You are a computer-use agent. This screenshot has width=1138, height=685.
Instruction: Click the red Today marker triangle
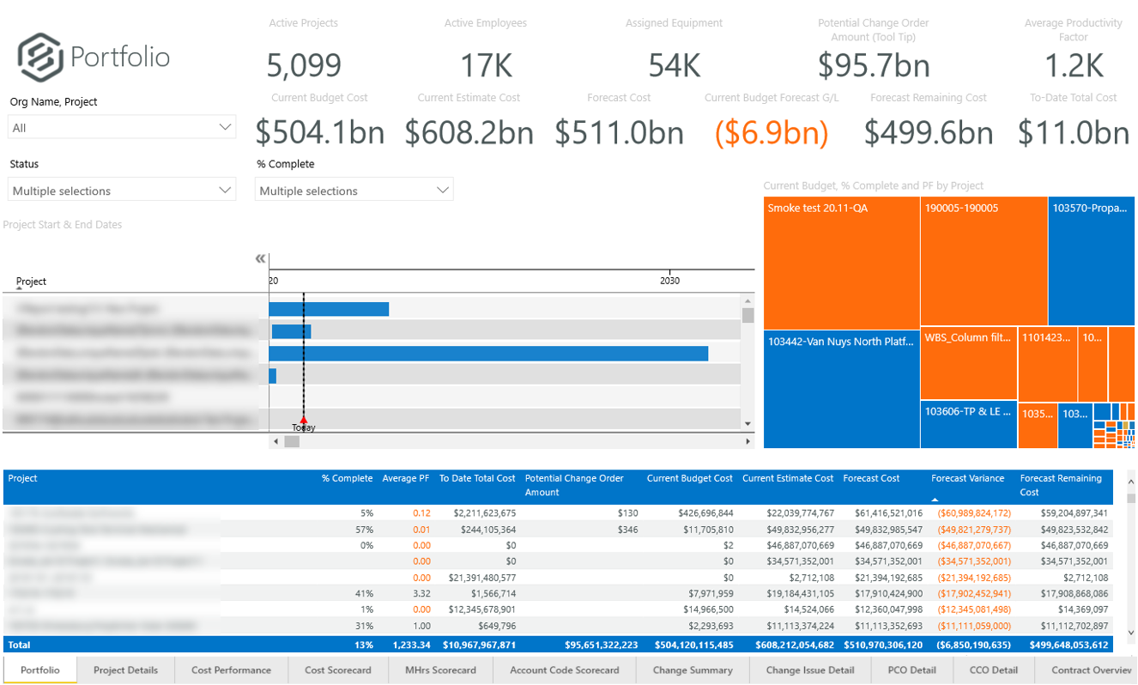coord(303,419)
